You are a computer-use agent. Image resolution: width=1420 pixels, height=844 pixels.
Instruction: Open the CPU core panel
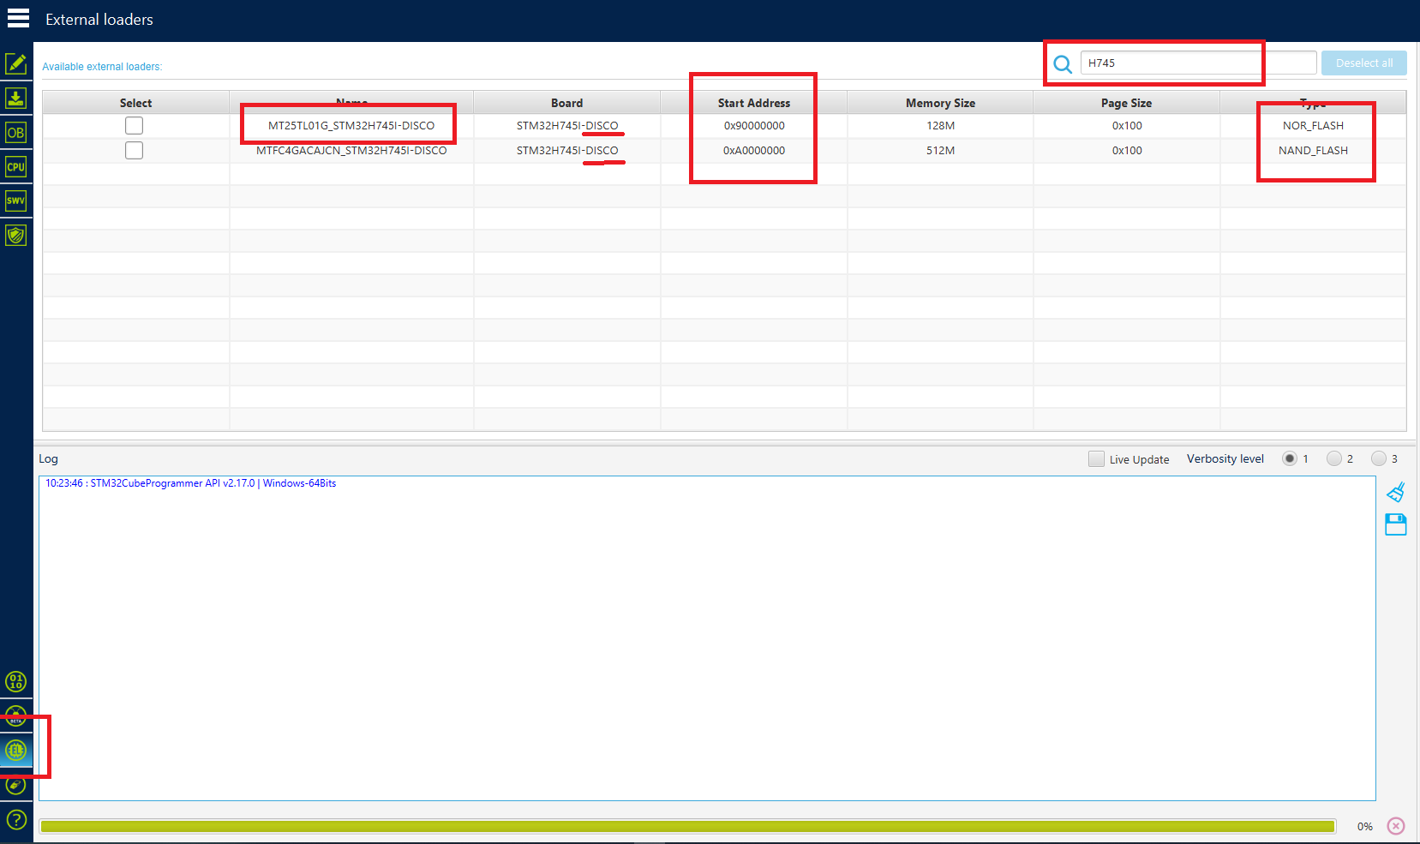[x=16, y=166]
